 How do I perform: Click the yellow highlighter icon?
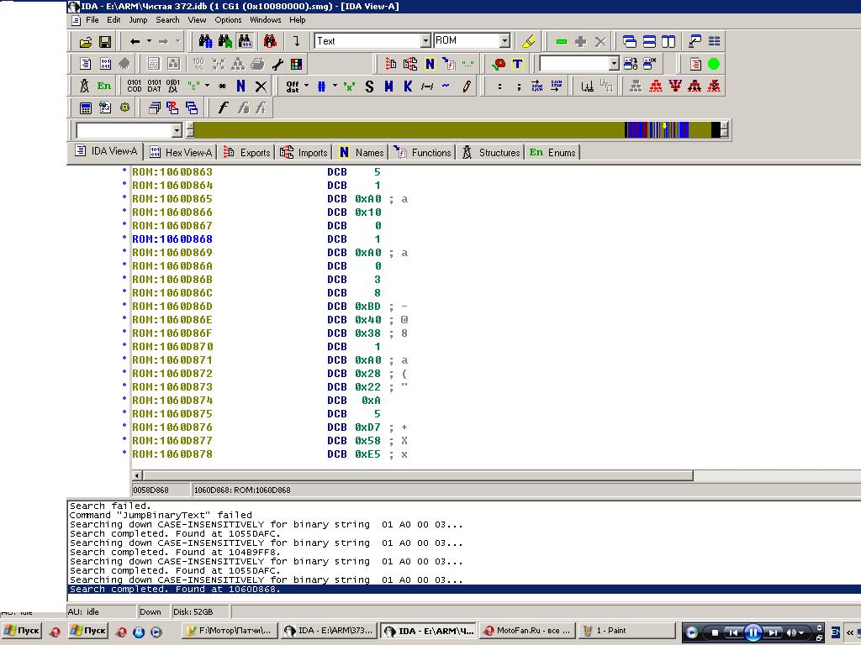click(528, 42)
